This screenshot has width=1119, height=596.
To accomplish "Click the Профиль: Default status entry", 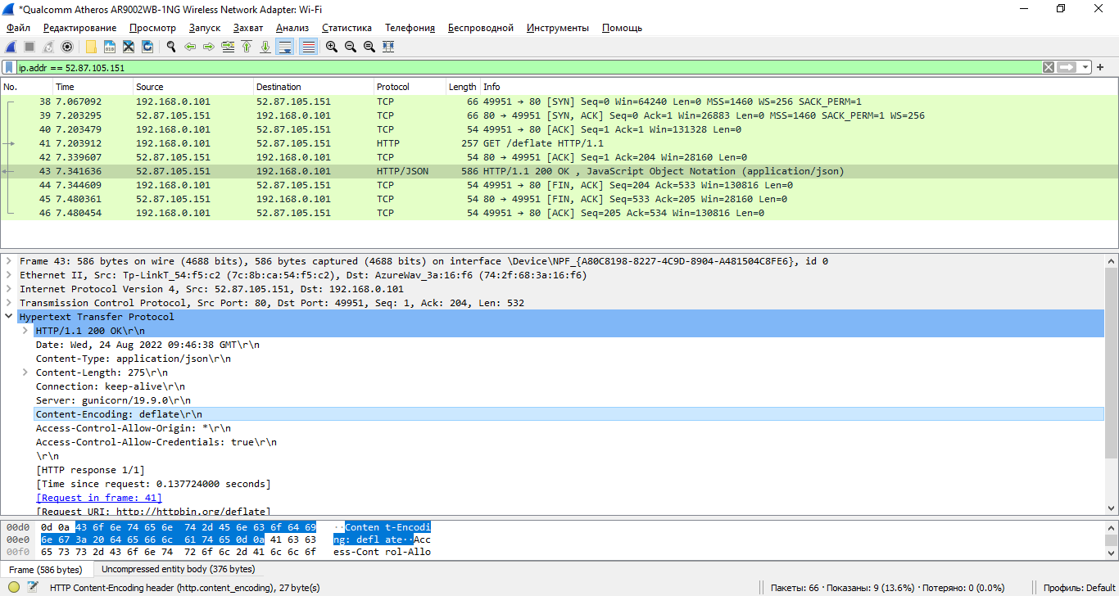I will click(1079, 588).
